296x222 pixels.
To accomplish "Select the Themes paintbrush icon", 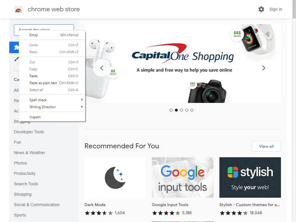I will [x=16, y=59].
